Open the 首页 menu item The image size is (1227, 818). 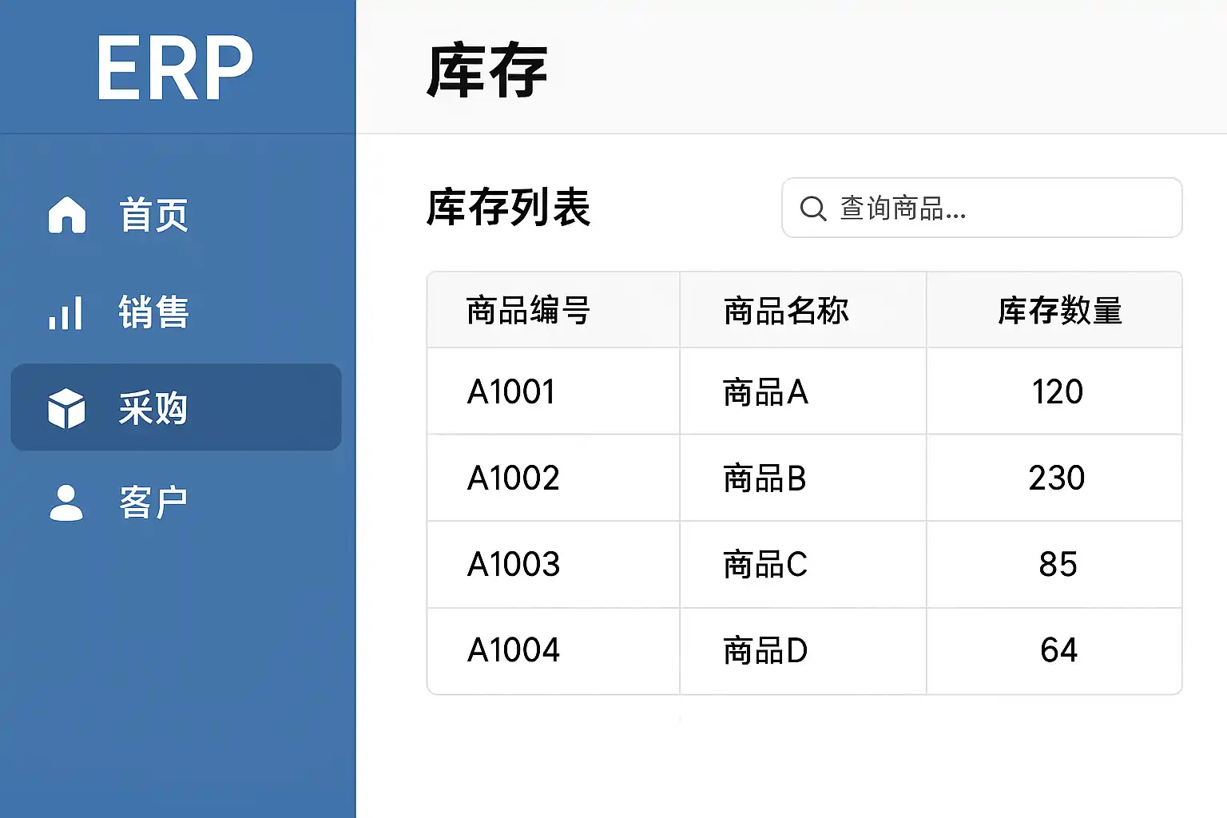point(153,216)
